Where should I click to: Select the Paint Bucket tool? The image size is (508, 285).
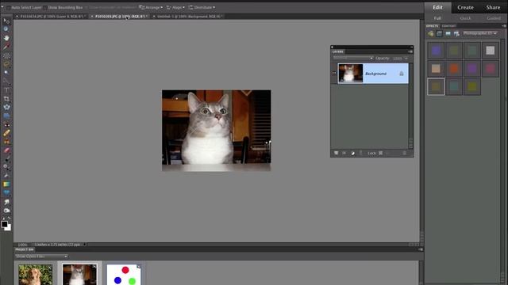[x=6, y=176]
